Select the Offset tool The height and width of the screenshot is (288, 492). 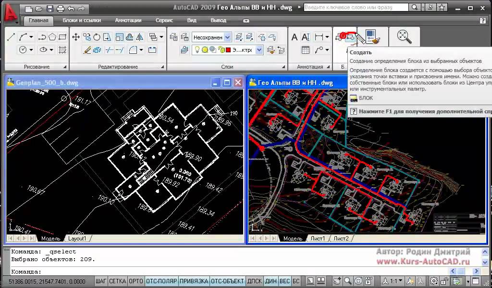[x=129, y=37]
